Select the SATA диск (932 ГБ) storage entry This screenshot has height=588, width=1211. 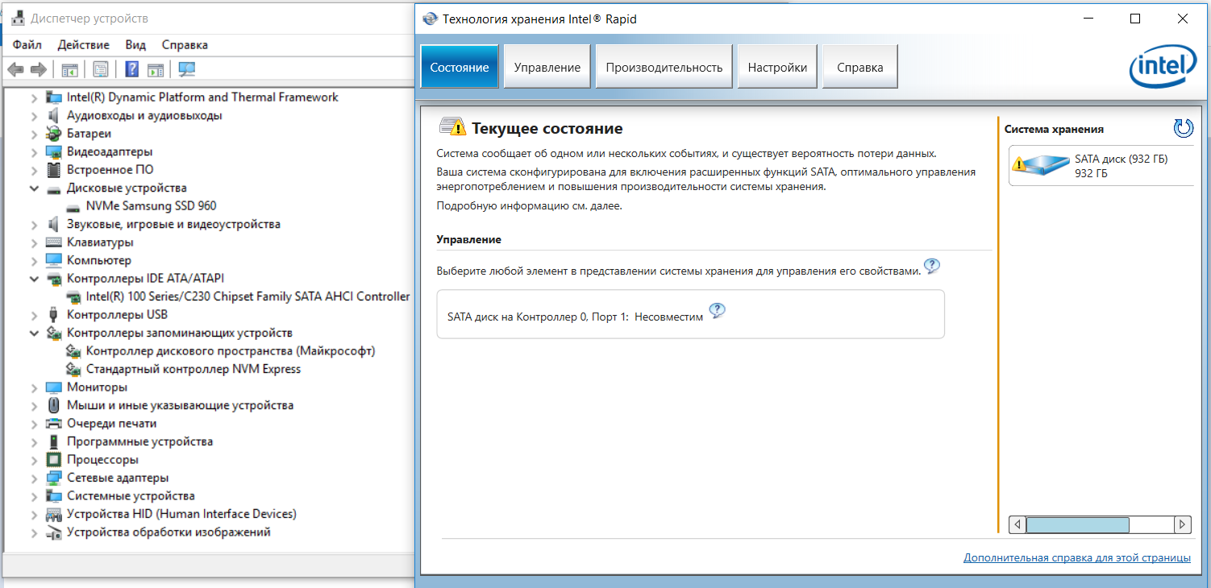[1101, 165]
